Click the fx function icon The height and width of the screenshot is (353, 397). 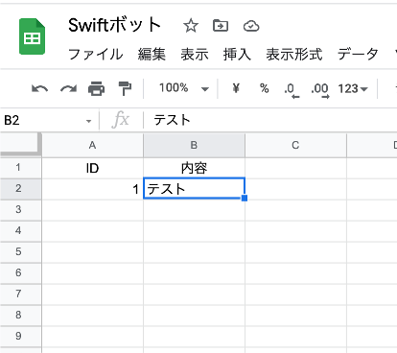[121, 120]
